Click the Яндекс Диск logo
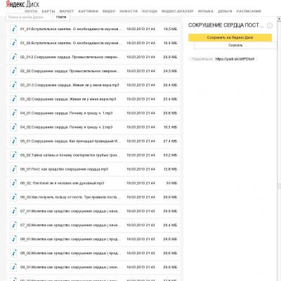Viewport: 281px width, 281px height. (x=22, y=4)
